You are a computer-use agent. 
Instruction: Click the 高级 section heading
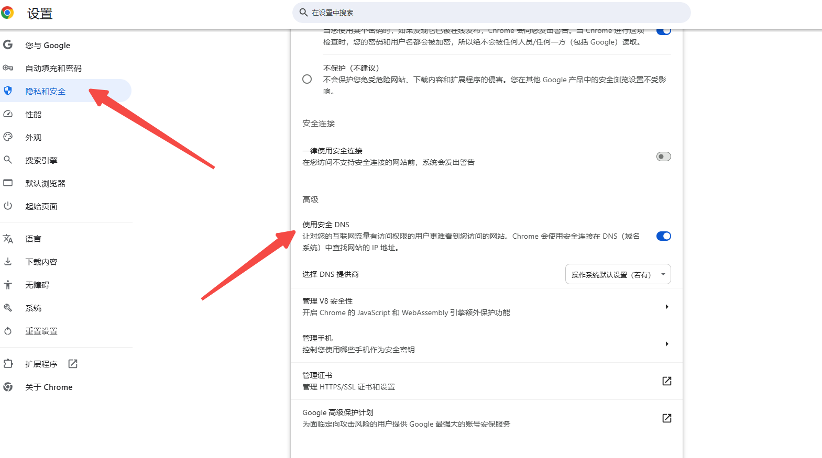point(310,199)
